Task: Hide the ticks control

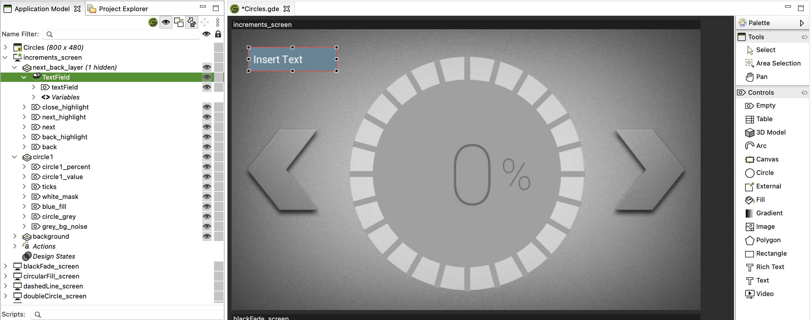Action: pos(207,187)
